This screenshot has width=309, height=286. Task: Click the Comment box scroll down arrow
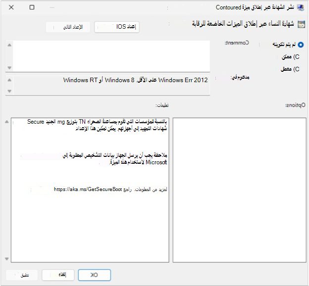point(9,68)
